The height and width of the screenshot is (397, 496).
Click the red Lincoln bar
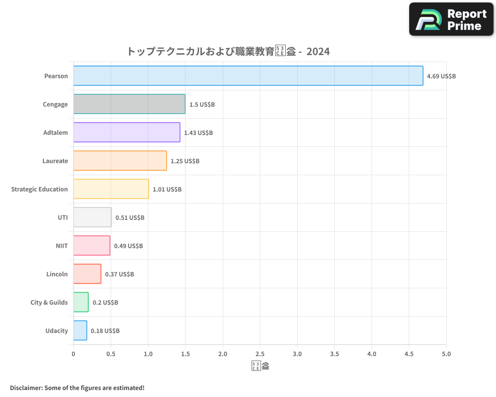[87, 274]
